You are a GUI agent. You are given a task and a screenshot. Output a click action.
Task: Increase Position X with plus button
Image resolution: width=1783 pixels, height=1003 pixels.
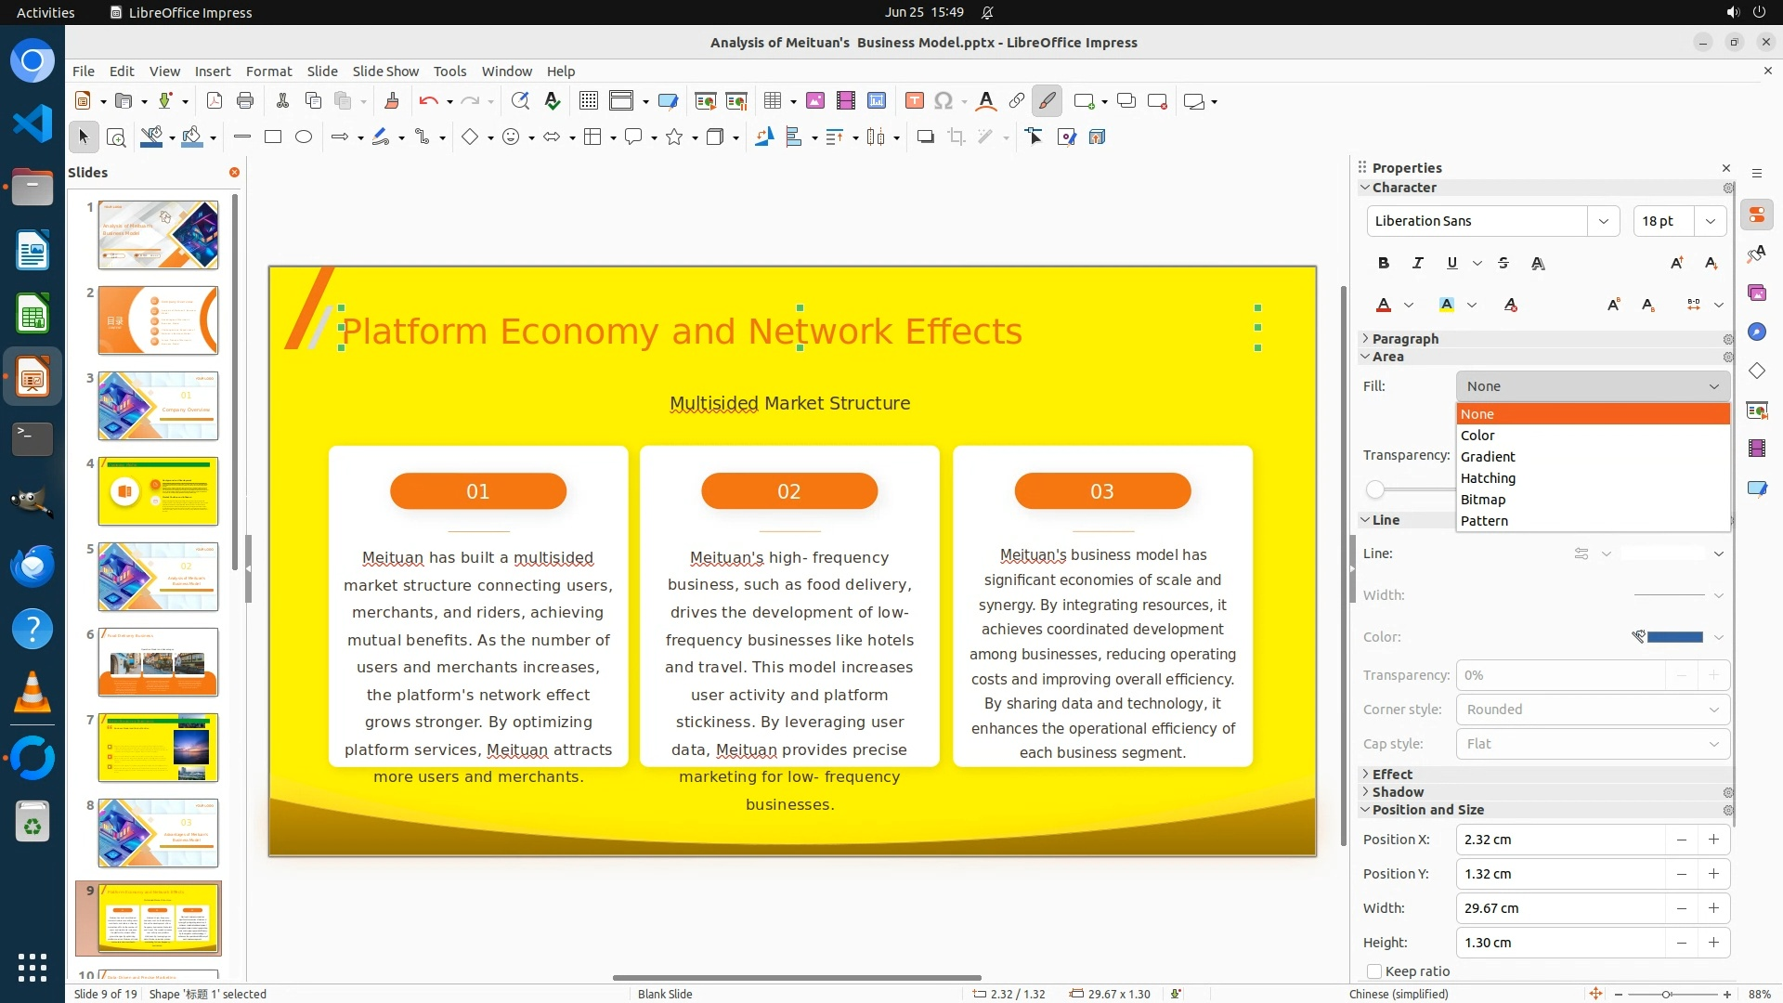pos(1713,840)
